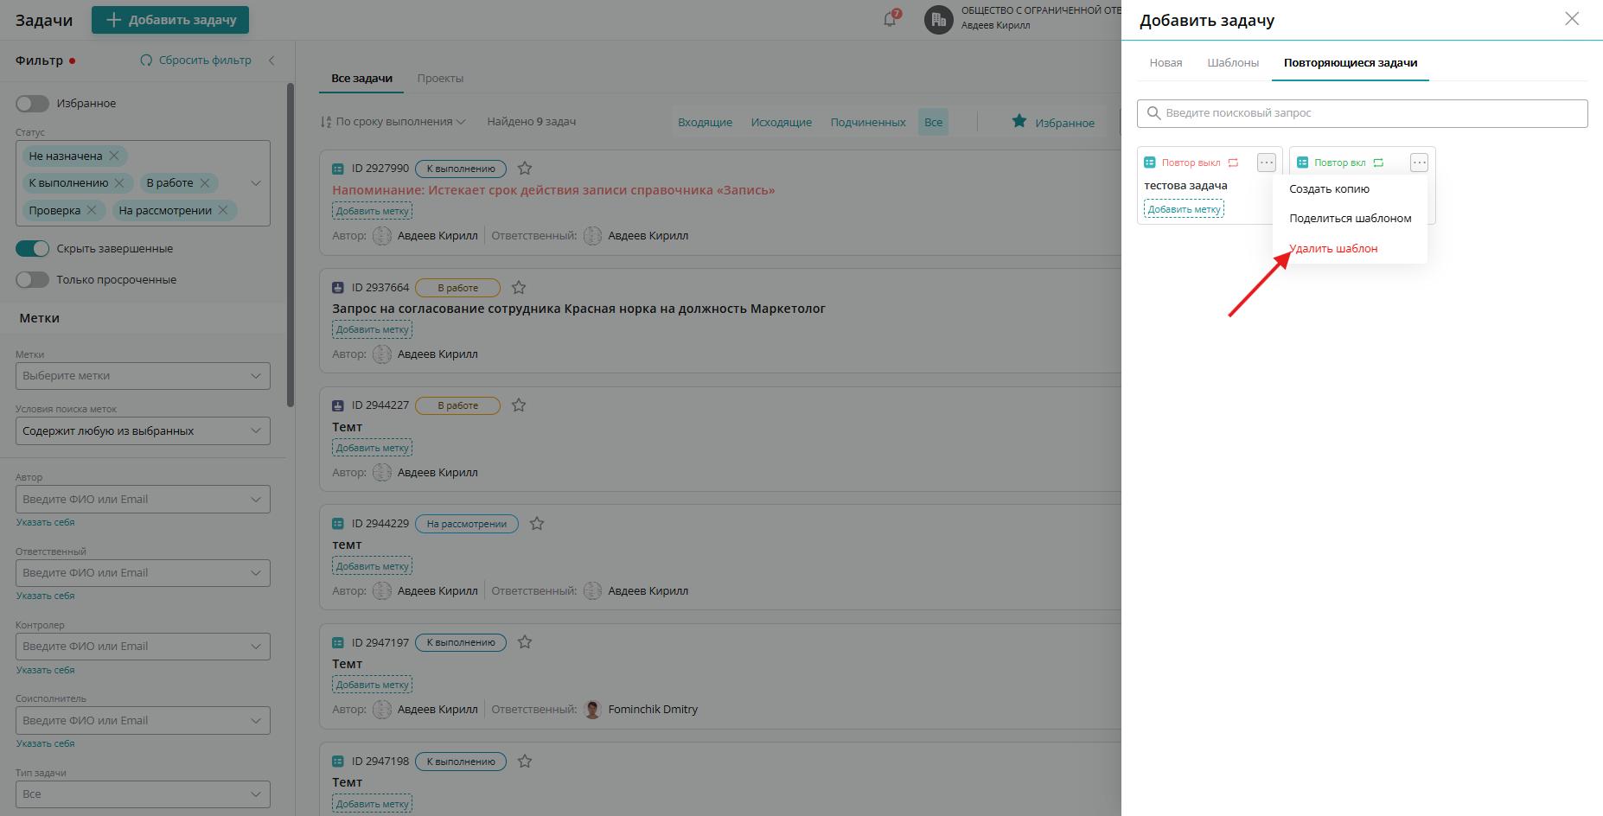The width and height of the screenshot is (1603, 816).
Task: Star task ID 2944227 as favorite
Action: pos(519,405)
